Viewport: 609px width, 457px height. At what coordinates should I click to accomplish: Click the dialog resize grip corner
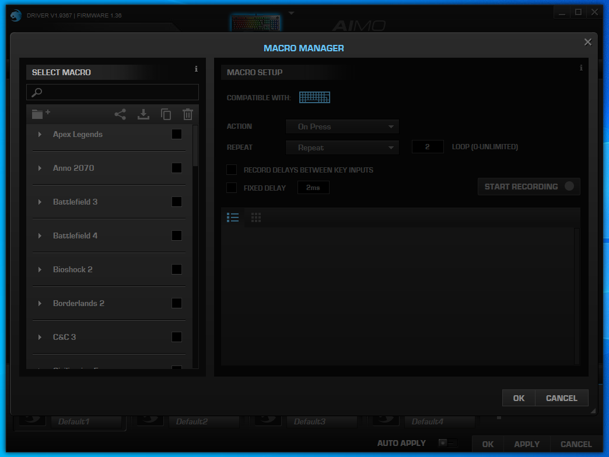[593, 411]
